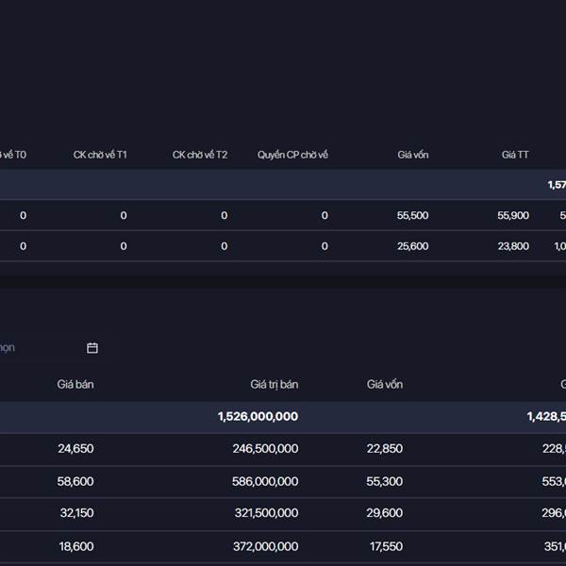Click the 1,526,000,000 total sell value
Viewport: 566px width, 566px height.
[x=258, y=417]
